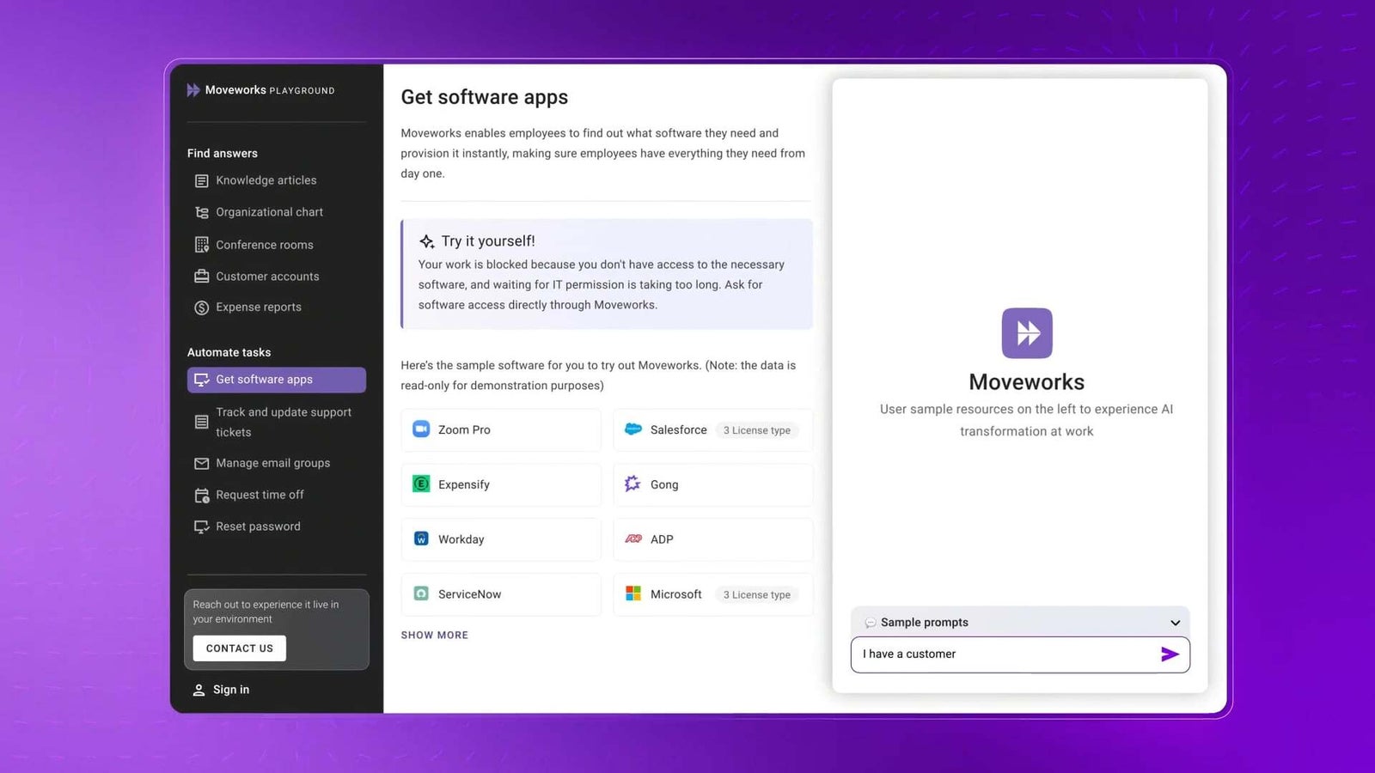
Task: Select the Knowledge articles icon in sidebar
Action: [200, 180]
